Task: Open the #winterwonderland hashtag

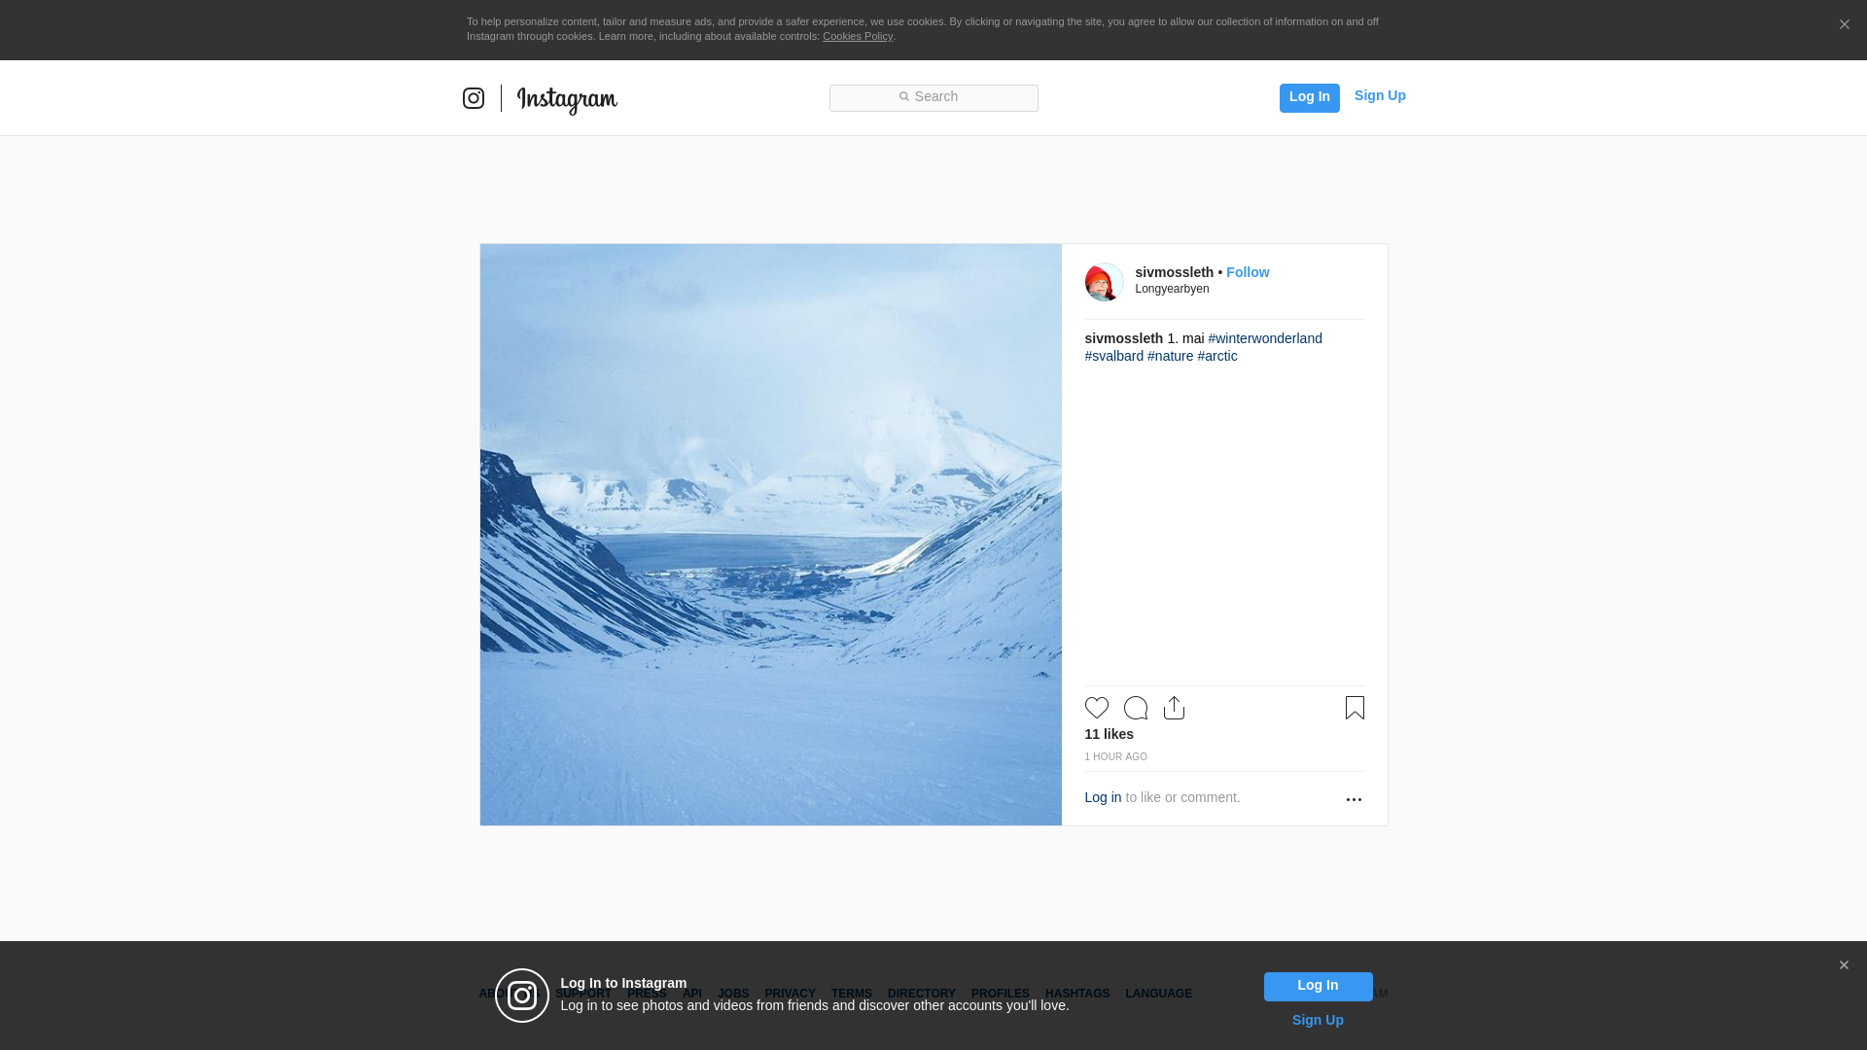Action: [1264, 338]
